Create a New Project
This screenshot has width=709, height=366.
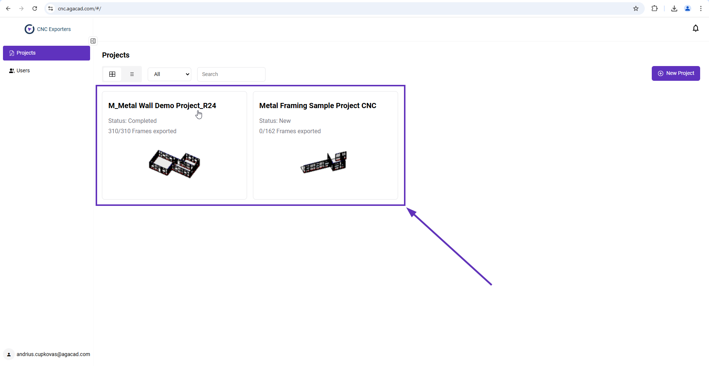coord(675,73)
